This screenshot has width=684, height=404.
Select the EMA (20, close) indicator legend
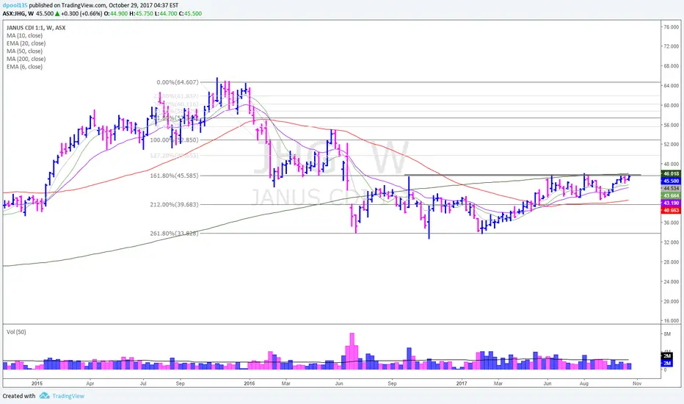click(26, 43)
